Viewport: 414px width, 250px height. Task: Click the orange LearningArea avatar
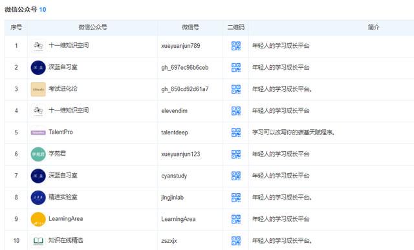[x=38, y=219]
